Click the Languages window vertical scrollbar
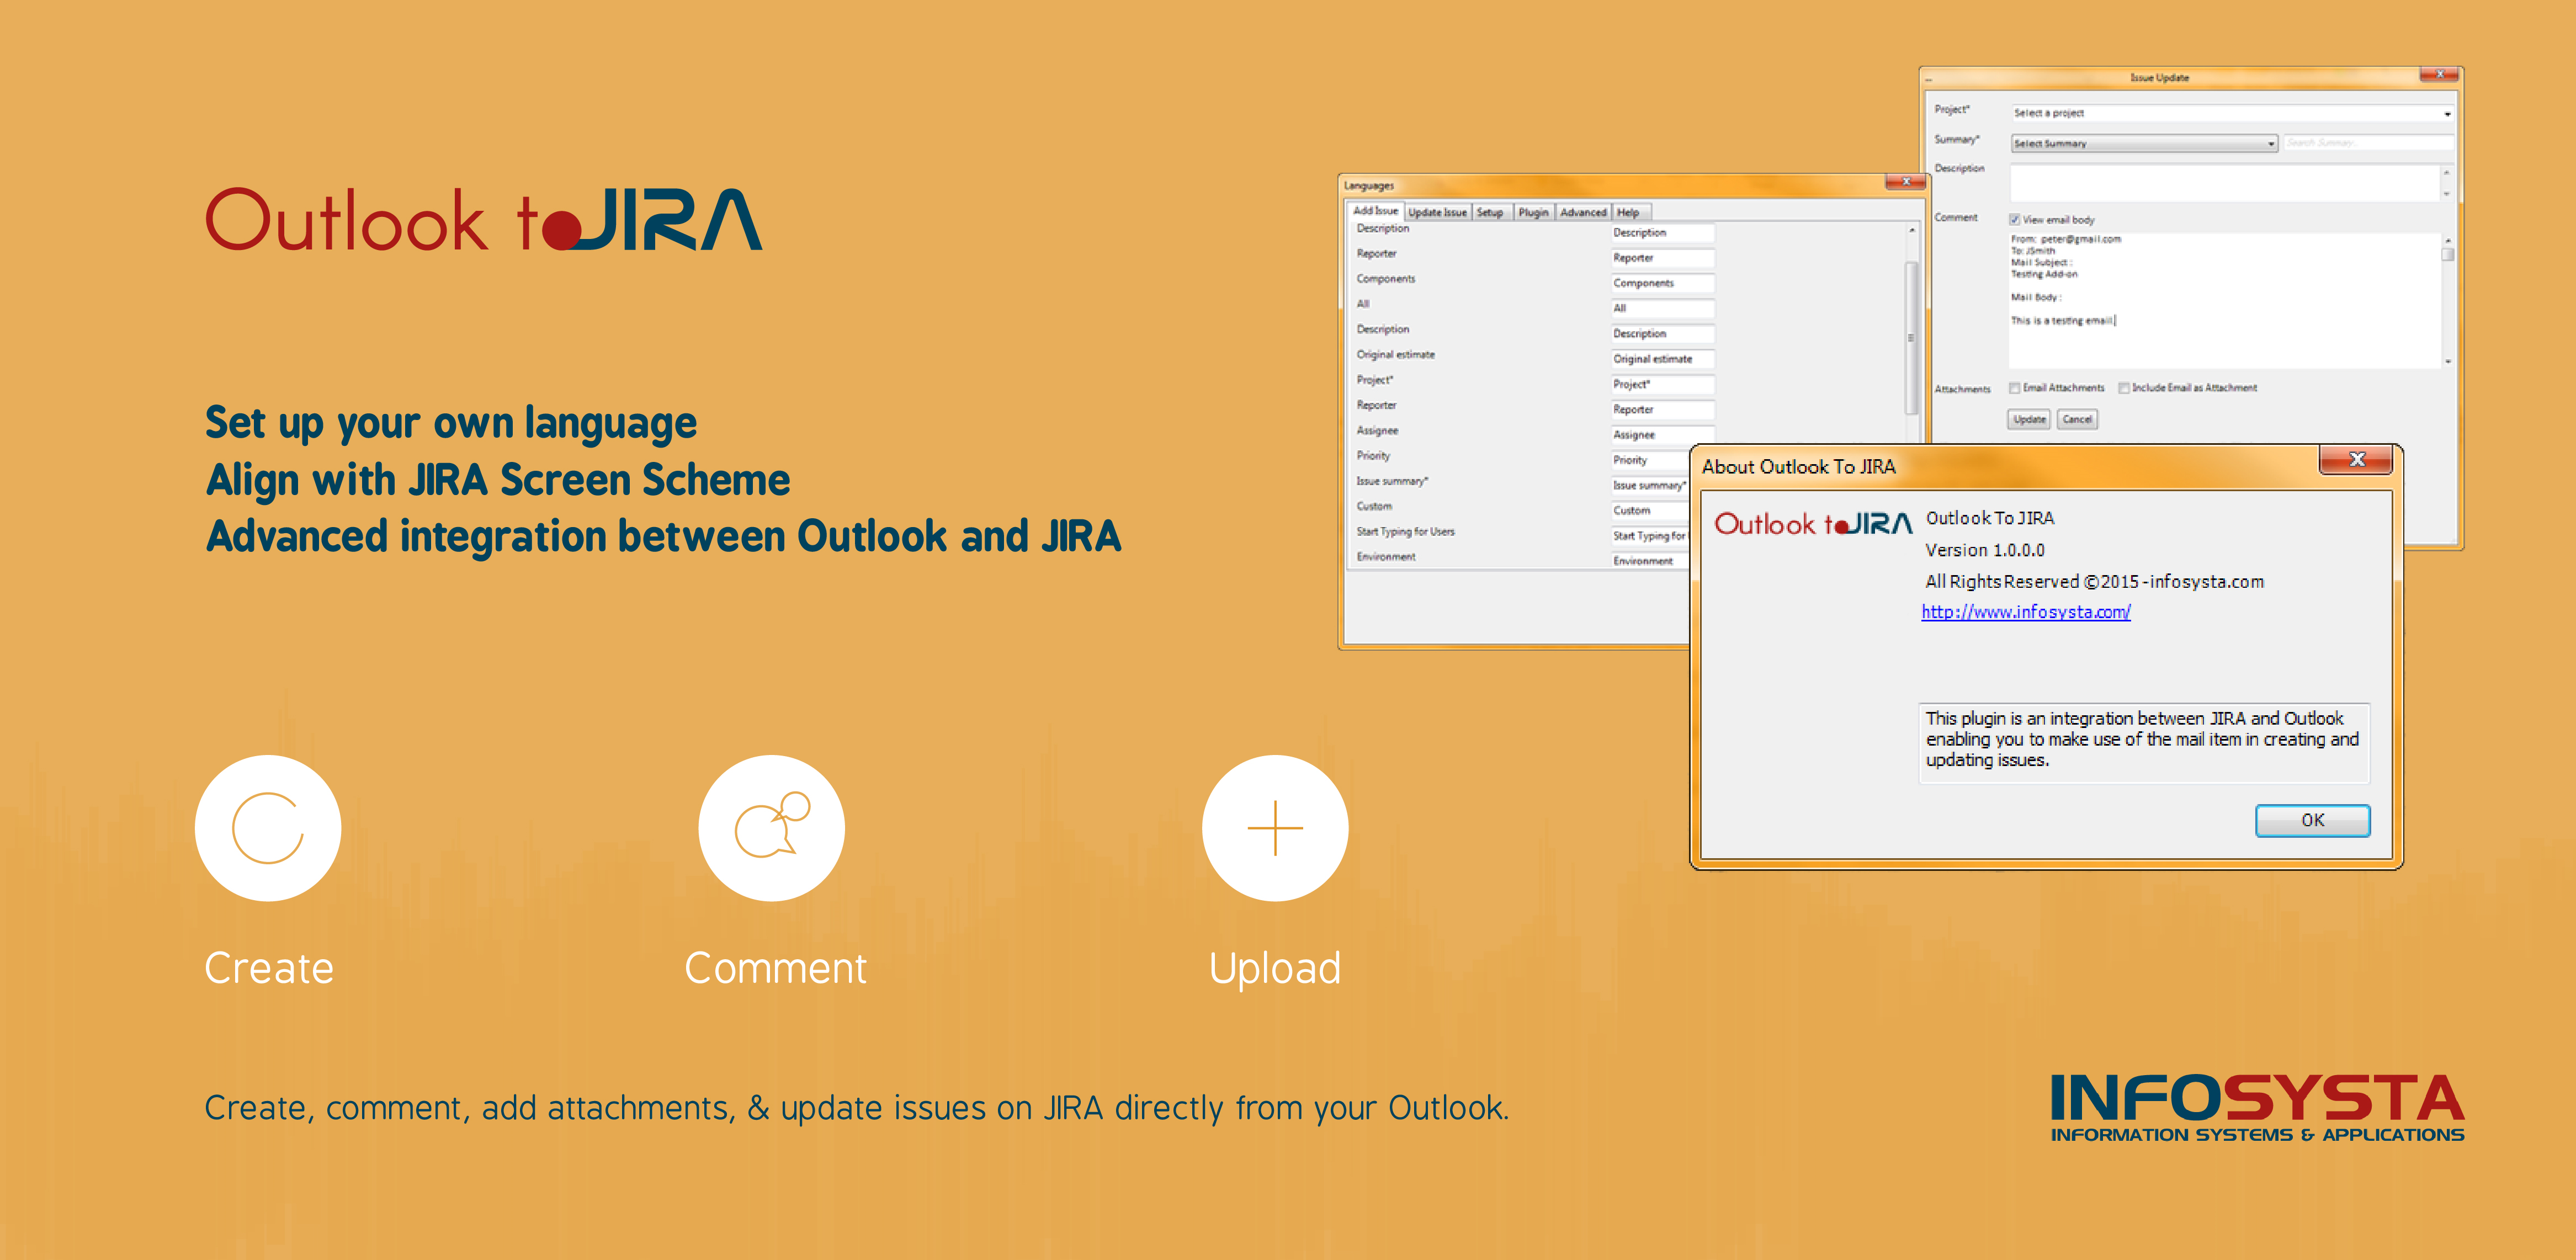Screen dimensions: 2576x1260 (x=1910, y=337)
